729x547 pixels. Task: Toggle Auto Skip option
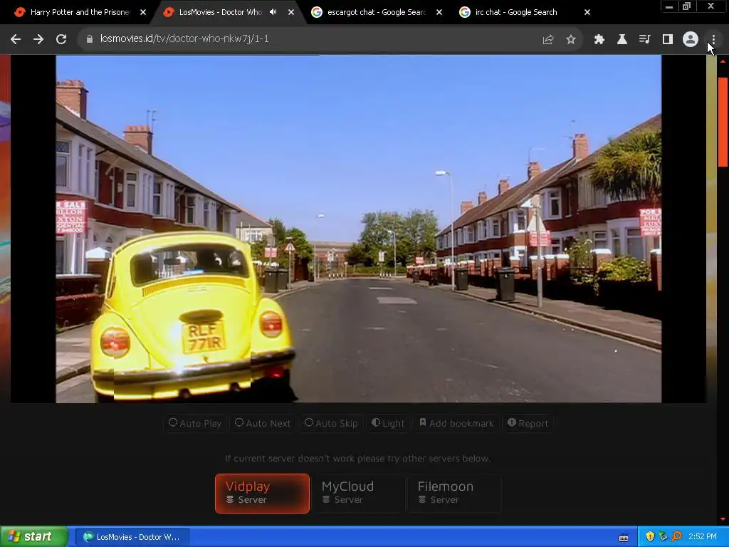click(x=331, y=423)
